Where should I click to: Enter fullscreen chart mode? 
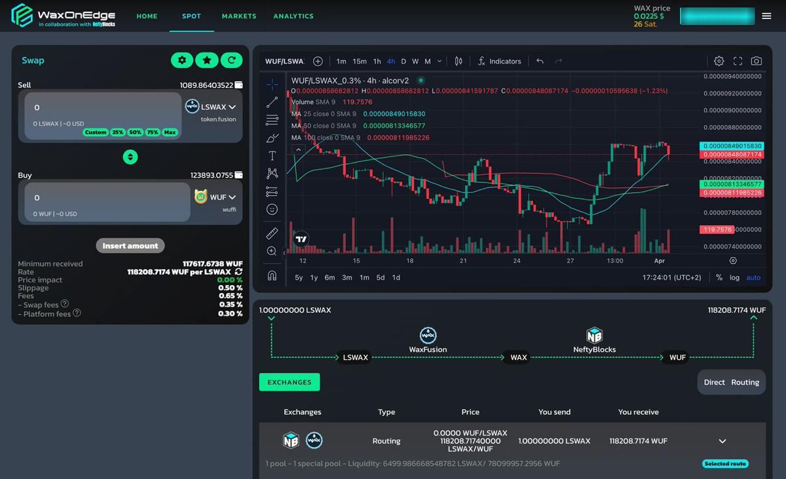738,61
